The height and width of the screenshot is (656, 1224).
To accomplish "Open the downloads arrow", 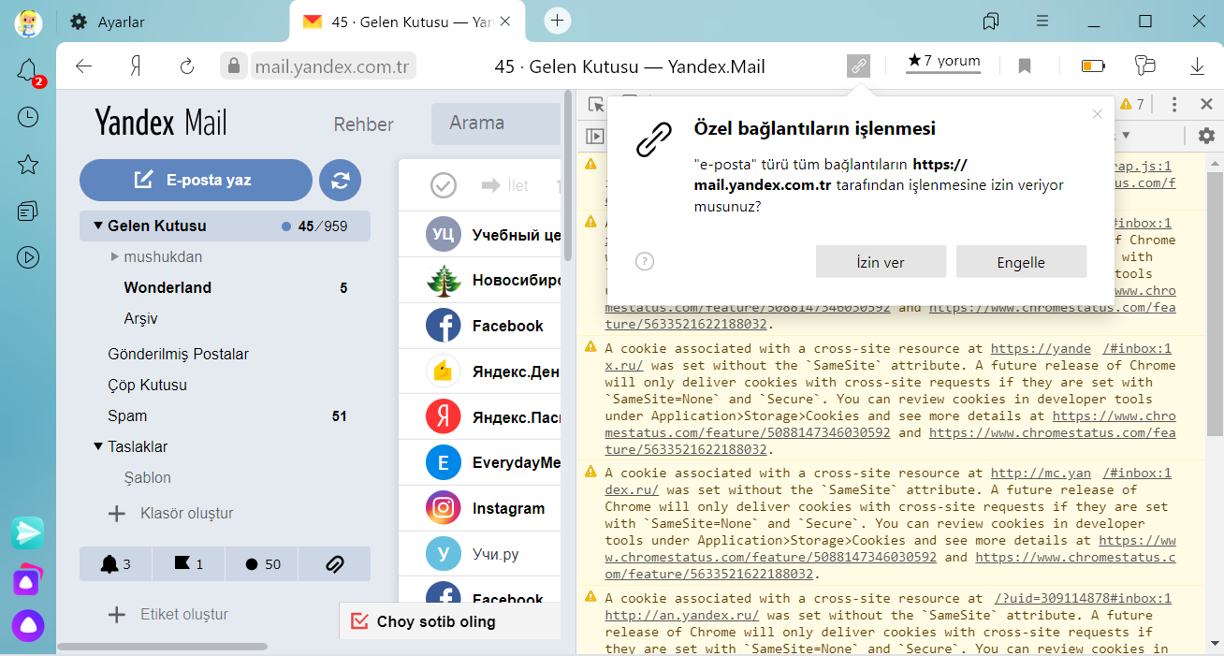I will 1197,66.
